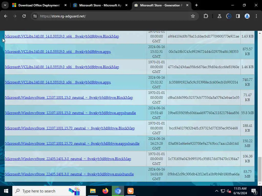Select the 55.8 MB size cell
This screenshot has width=262, height=196.
pos(247,113)
